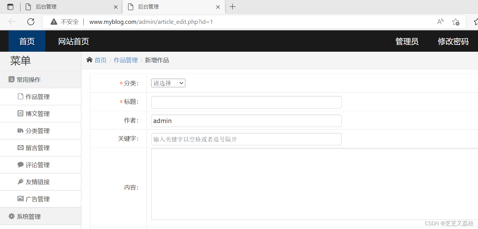
Task: Select 网站首页 in top navigation
Action: click(74, 41)
